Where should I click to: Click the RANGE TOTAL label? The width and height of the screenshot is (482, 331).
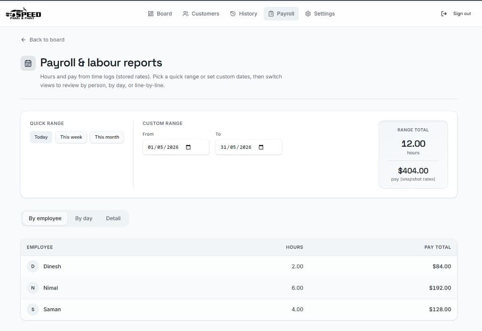[413, 130]
